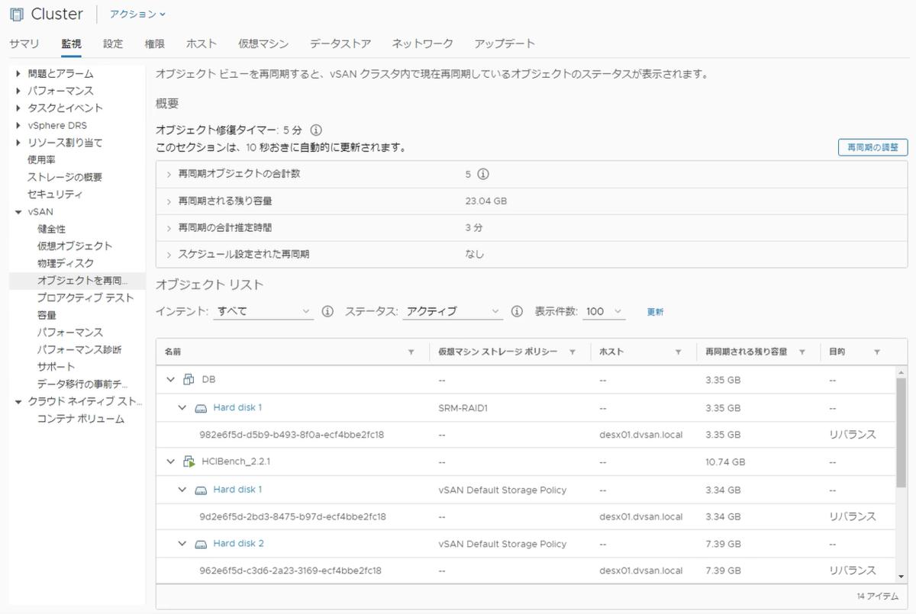The image size is (916, 614).
Task: Filter the ホスト column
Action: point(678,352)
